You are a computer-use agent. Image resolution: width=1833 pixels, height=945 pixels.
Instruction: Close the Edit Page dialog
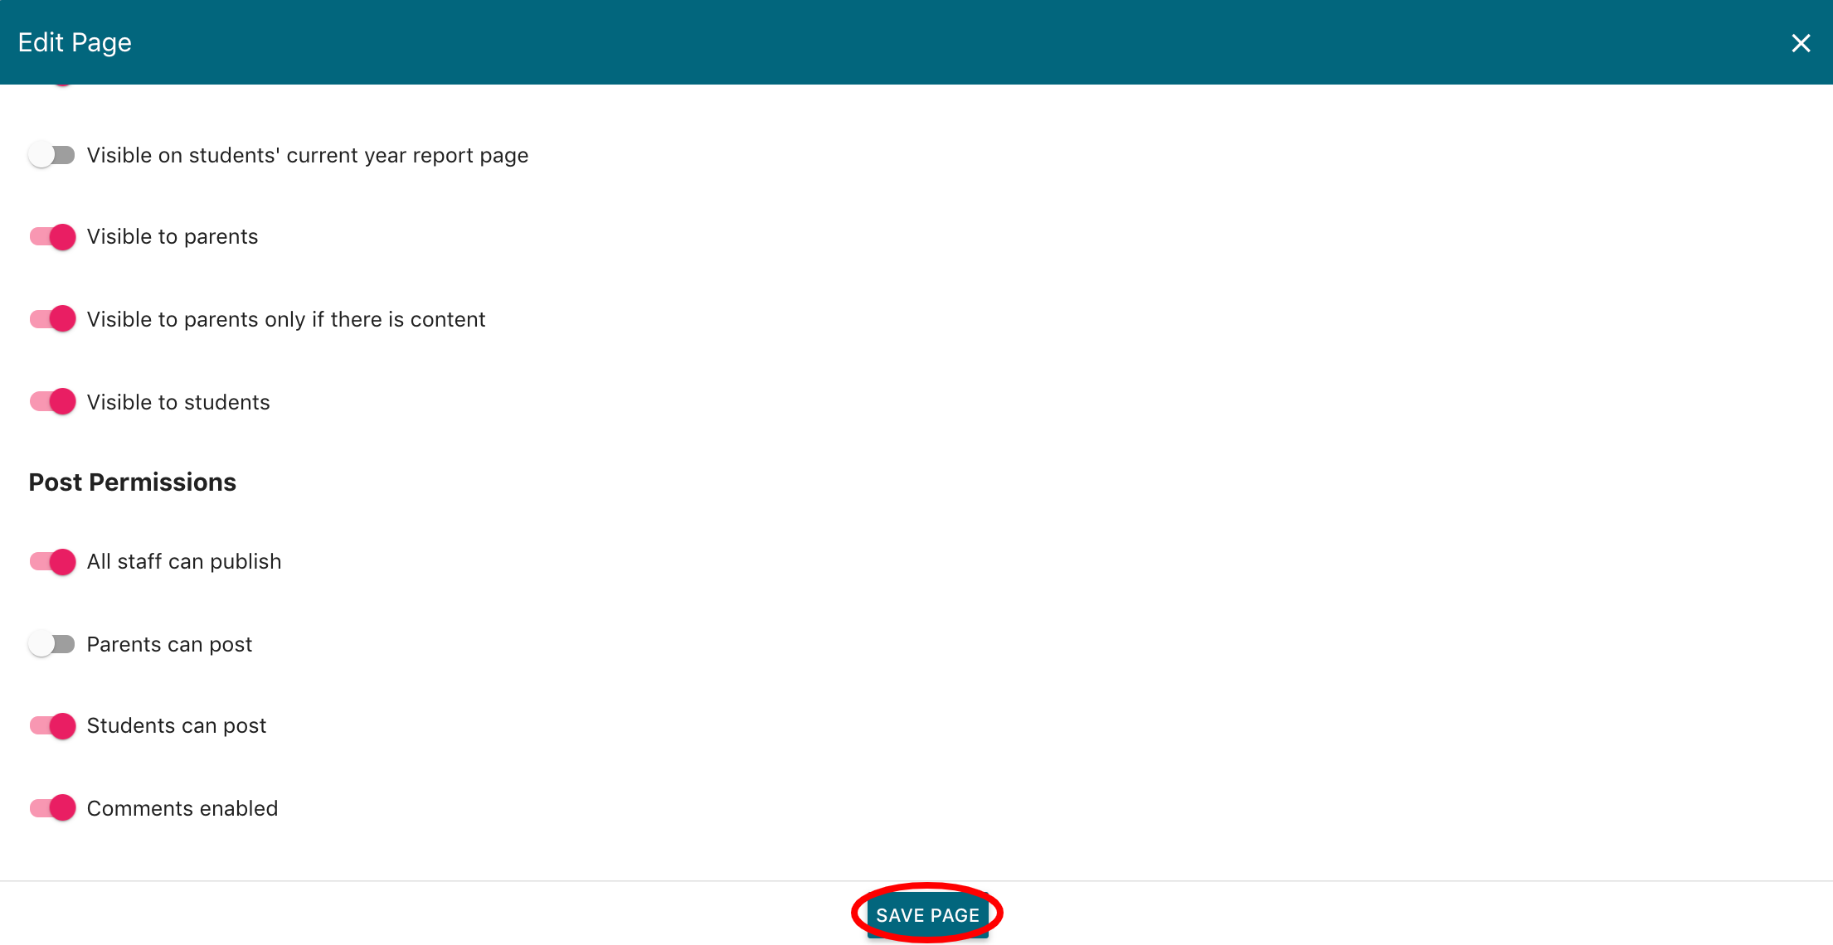click(x=1800, y=43)
